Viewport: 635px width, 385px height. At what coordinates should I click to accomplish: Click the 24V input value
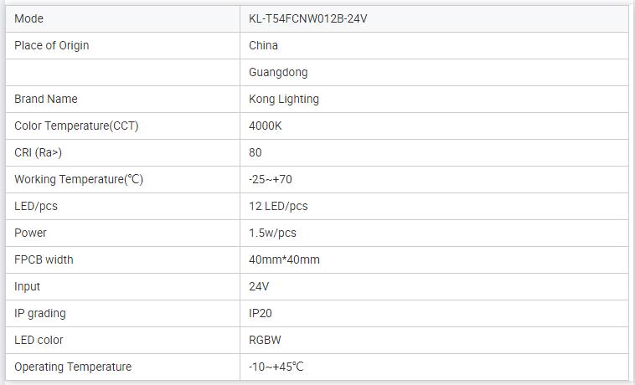(259, 286)
